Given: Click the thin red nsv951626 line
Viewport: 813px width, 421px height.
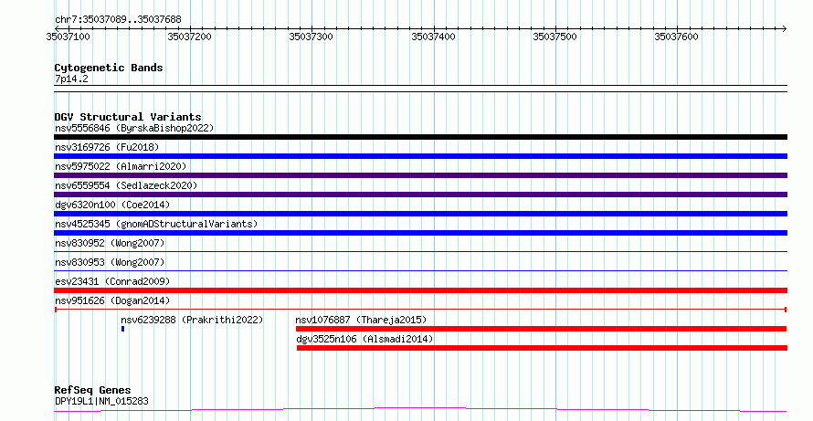Looking at the screenshot, I should [420, 310].
